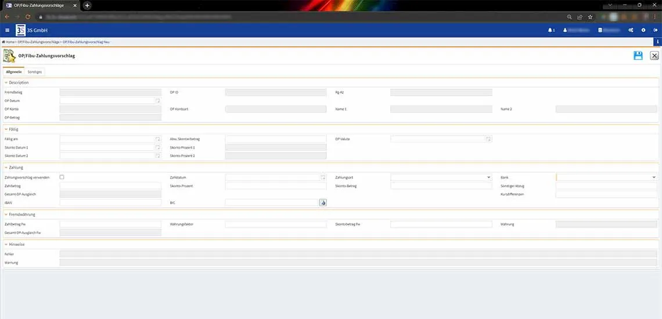The image size is (662, 319).
Task: Expand the Bank dropdown list
Action: coord(606,177)
